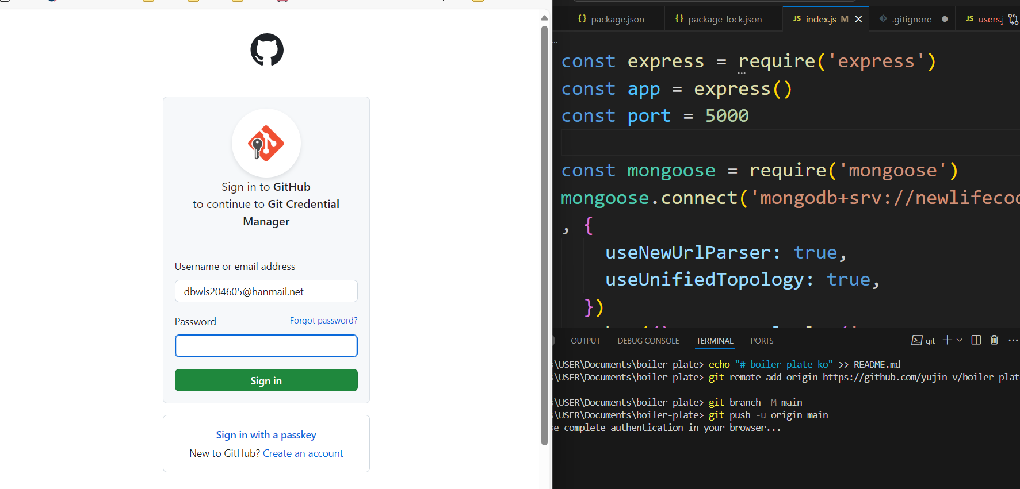Focus the Username or email address field
Image resolution: width=1020 pixels, height=489 pixels.
point(266,291)
